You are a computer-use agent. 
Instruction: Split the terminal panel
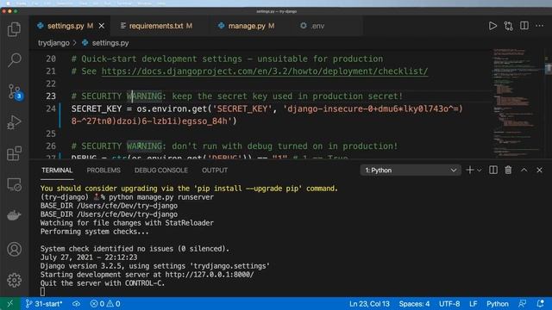[493, 170]
